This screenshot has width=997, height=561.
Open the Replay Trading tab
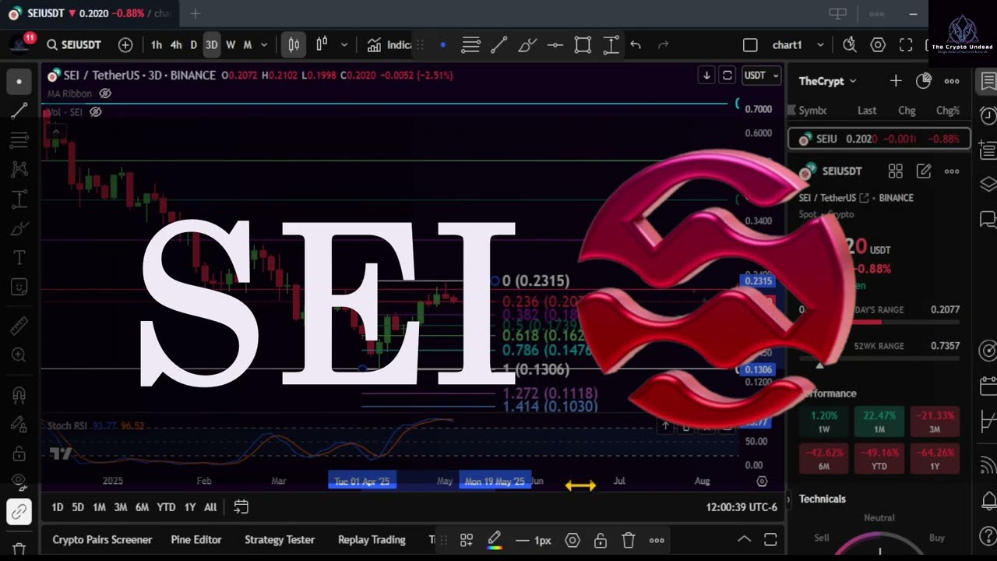[x=372, y=540]
